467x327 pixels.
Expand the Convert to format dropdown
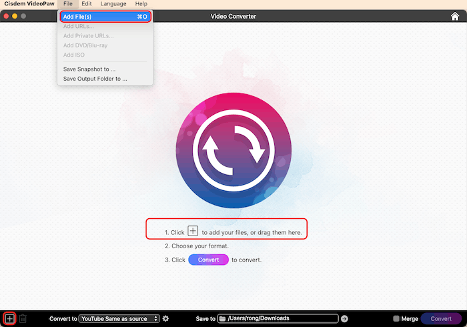point(119,319)
